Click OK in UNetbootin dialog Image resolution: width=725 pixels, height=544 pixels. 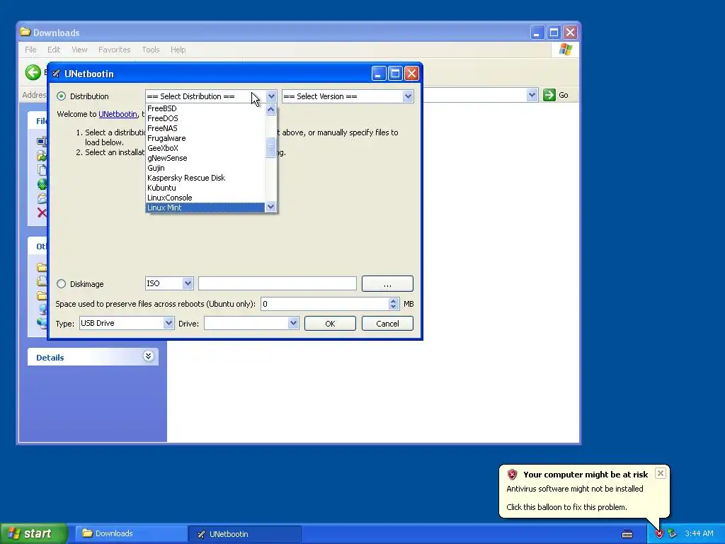tap(330, 324)
